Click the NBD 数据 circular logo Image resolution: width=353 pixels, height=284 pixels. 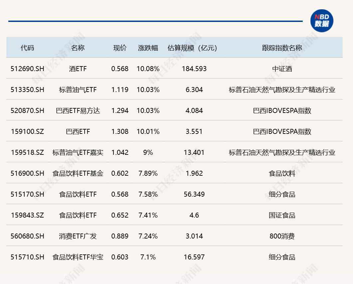pyautogui.click(x=321, y=21)
